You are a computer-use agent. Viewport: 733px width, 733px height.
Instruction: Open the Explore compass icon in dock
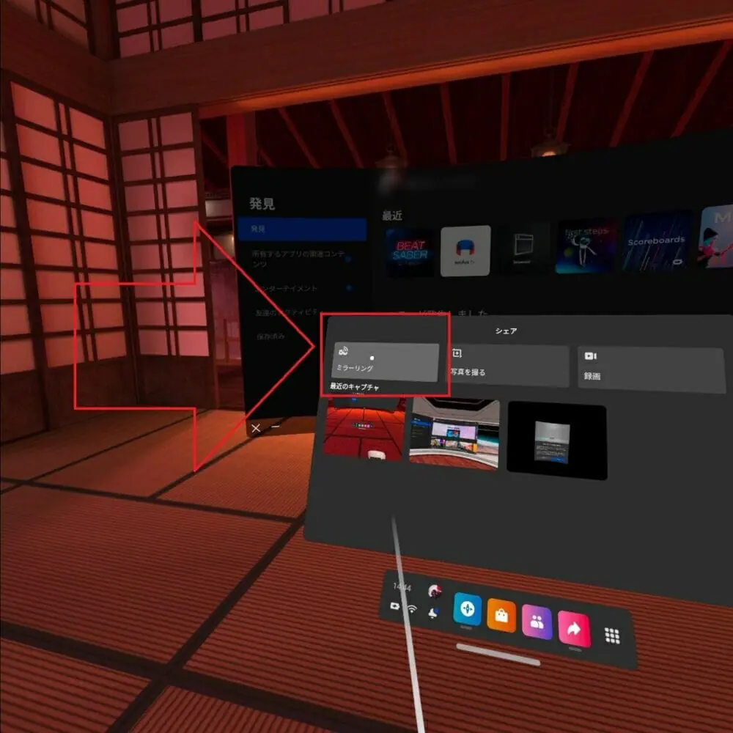467,610
